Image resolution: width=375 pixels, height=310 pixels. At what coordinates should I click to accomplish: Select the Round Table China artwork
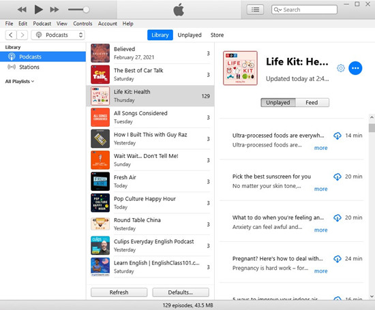tap(100, 224)
